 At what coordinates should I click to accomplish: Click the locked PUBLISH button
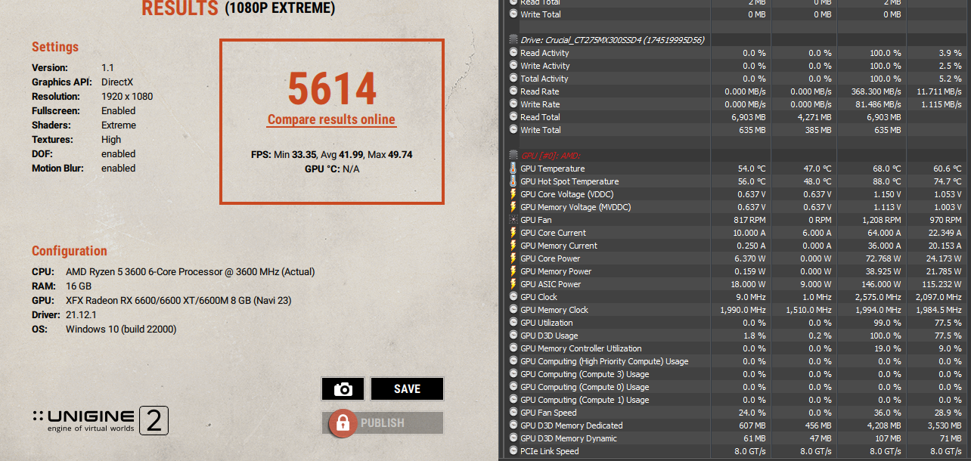(x=382, y=423)
